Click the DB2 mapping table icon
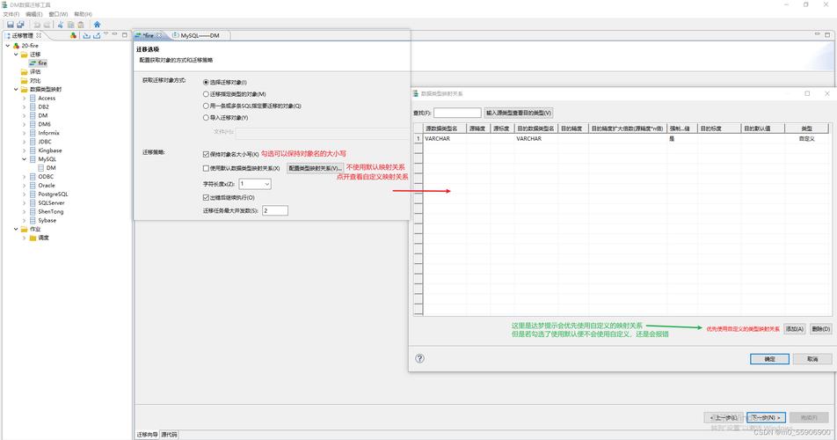The height and width of the screenshot is (440, 837). click(x=33, y=106)
